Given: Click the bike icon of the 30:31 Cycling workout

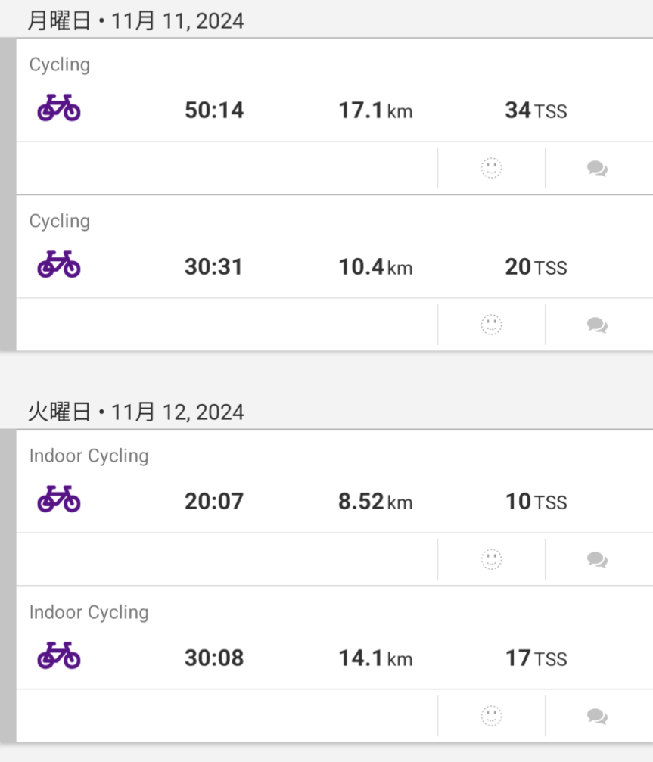Looking at the screenshot, I should [59, 265].
